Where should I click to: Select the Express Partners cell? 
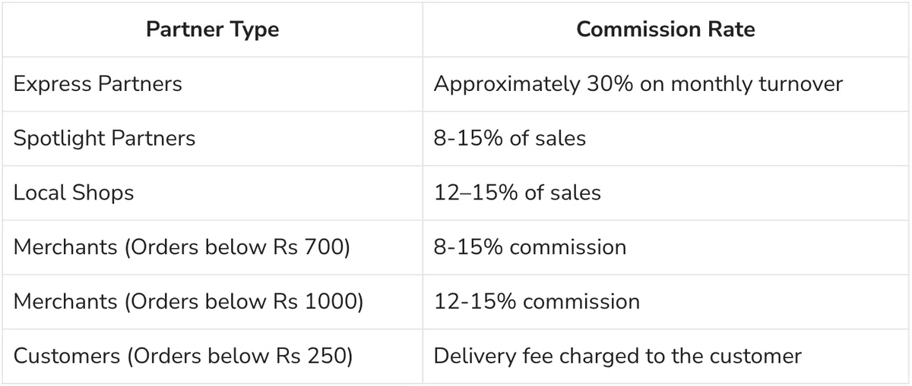212,83
